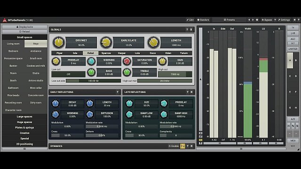Screen dimensions: 301x169
Task: Adjust the Low cut side 100.00 Hz slider
Action: click(93, 81)
